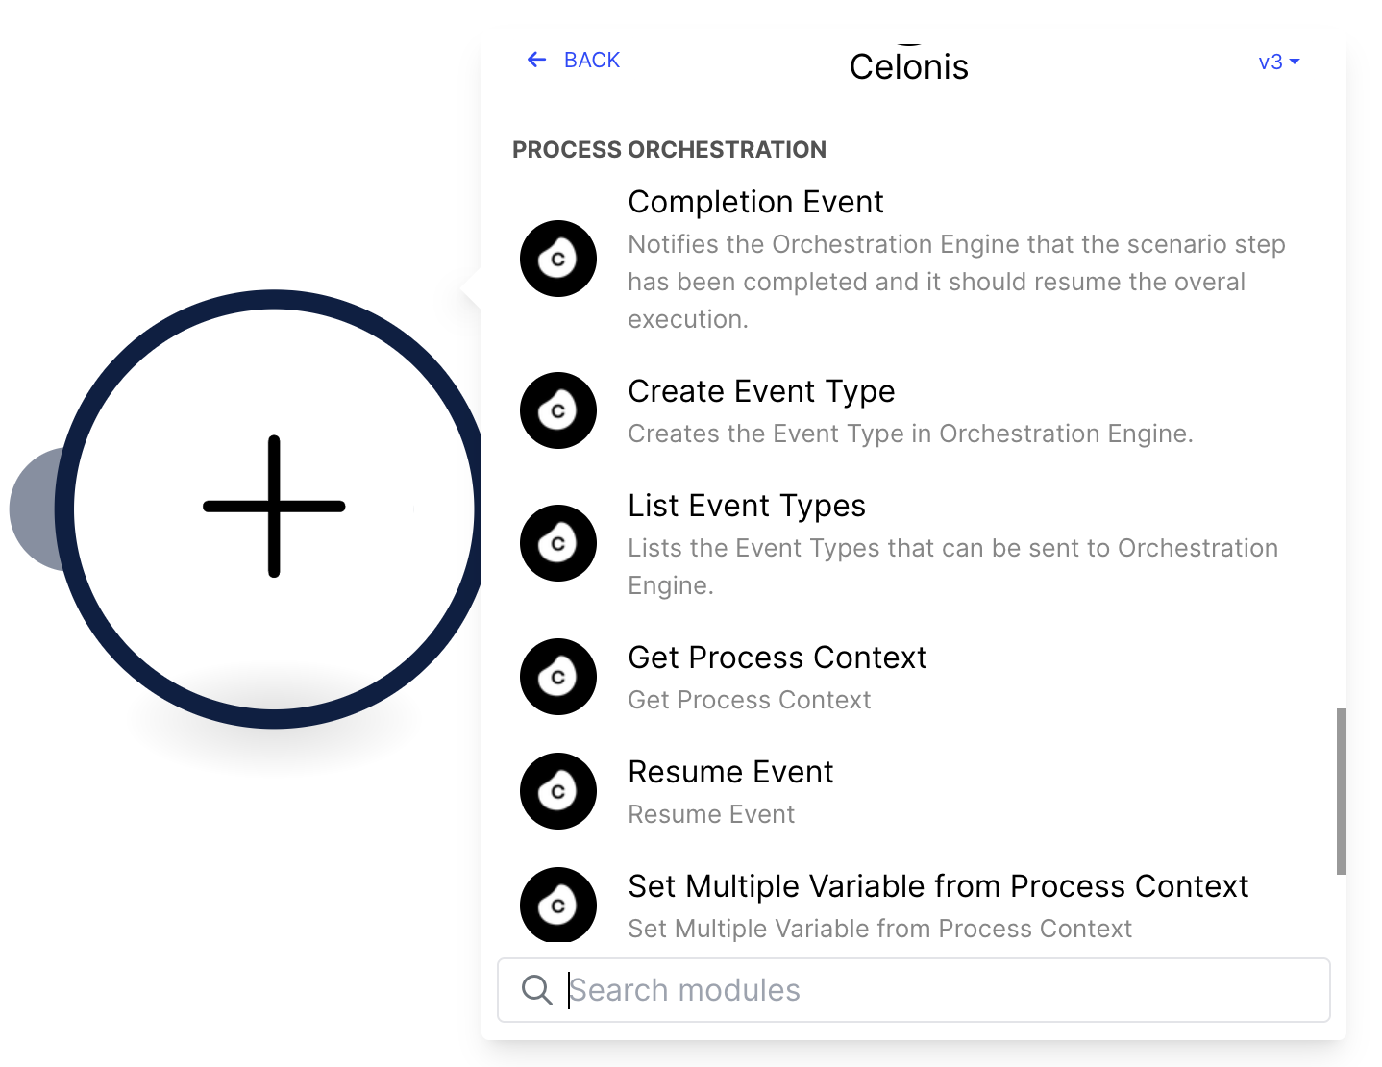Open the v3 version dropdown

tap(1278, 62)
